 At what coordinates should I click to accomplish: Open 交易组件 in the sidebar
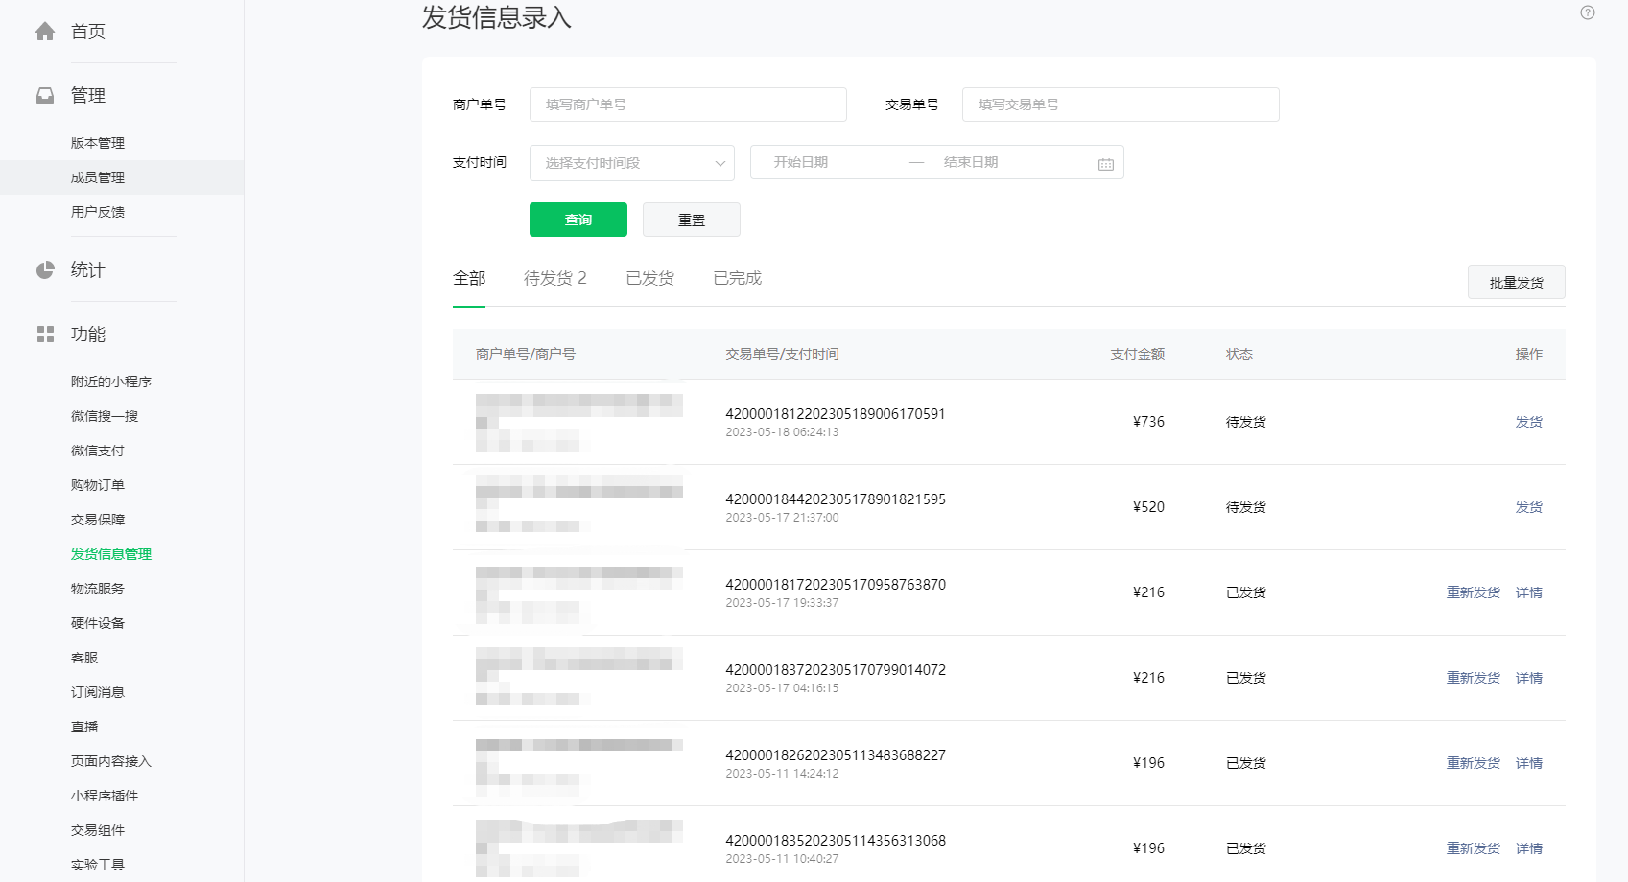98,830
